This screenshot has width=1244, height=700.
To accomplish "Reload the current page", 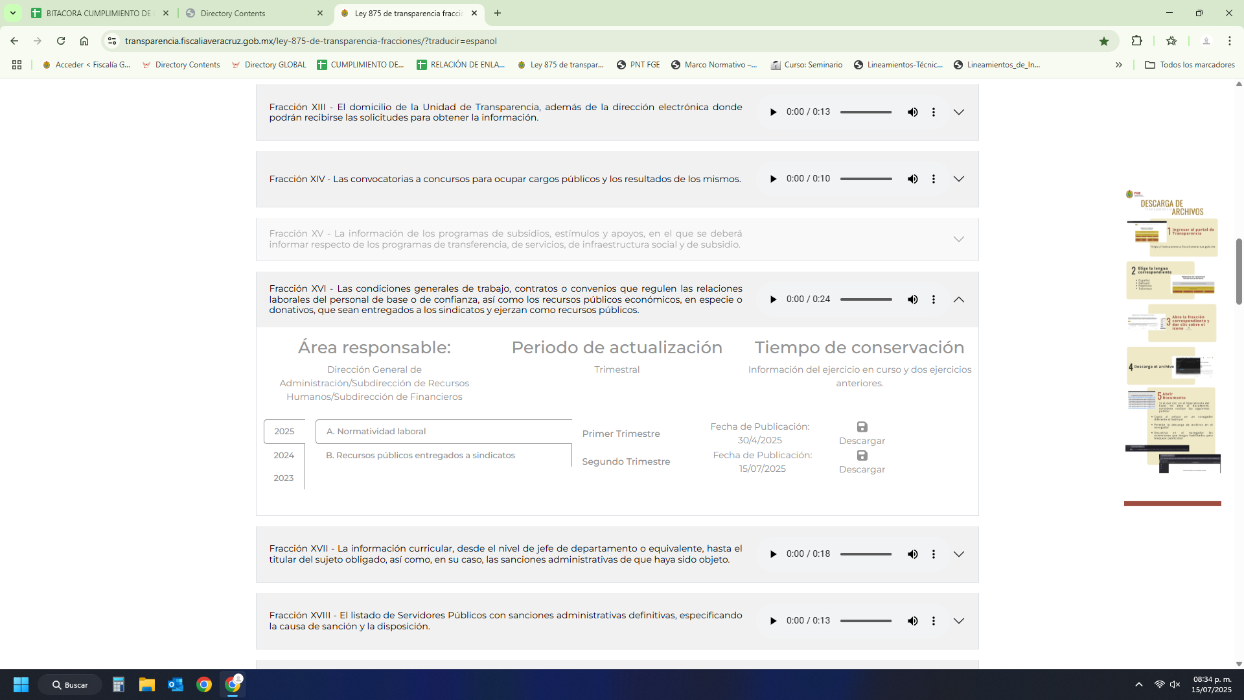I will click(x=61, y=41).
